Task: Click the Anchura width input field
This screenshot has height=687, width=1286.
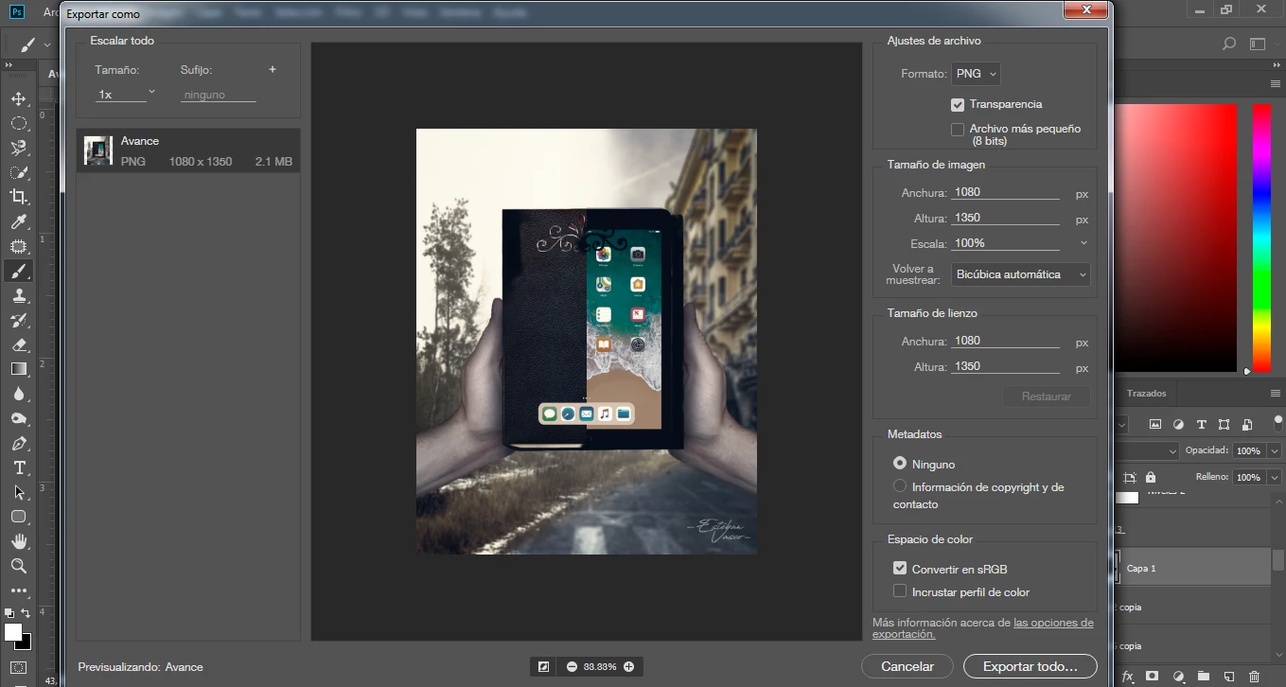Action: (1006, 192)
